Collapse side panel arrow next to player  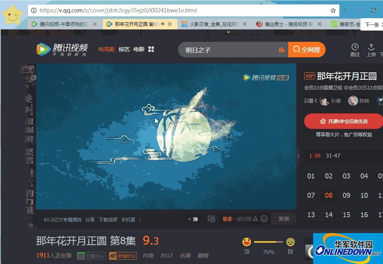click(298, 156)
